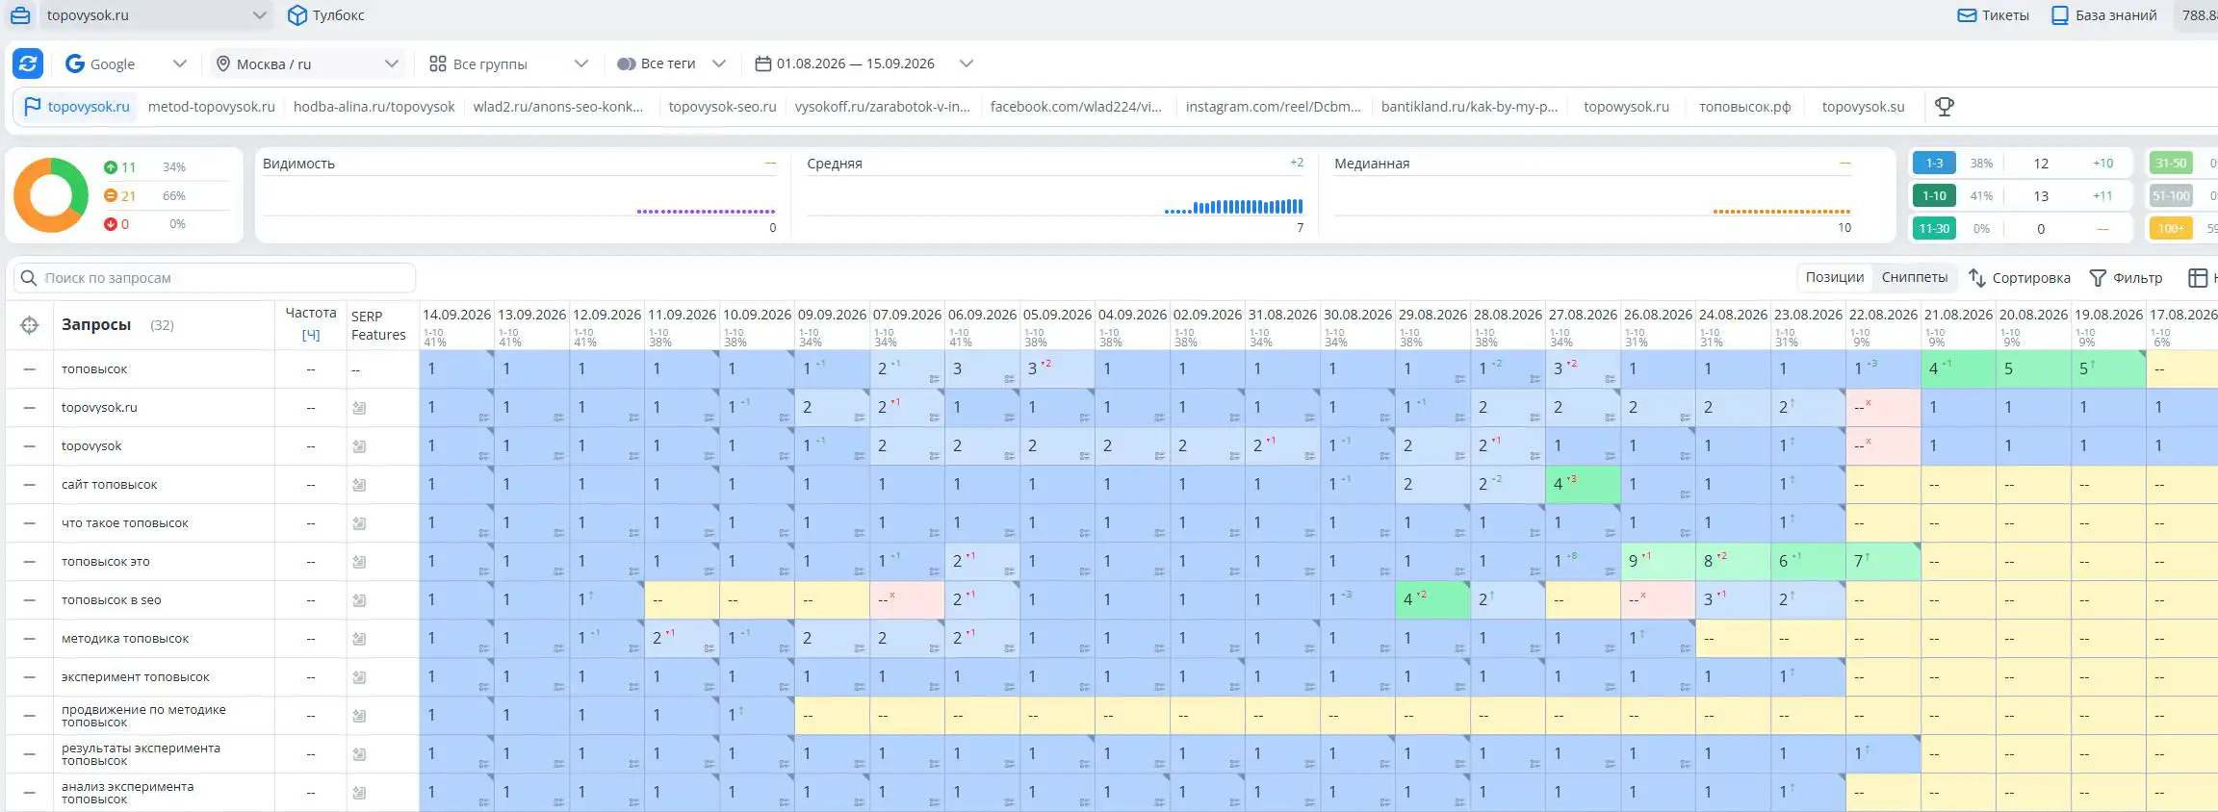Image resolution: width=2218 pixels, height=812 pixels.
Task: Click the search magnifier icon
Action: click(29, 278)
